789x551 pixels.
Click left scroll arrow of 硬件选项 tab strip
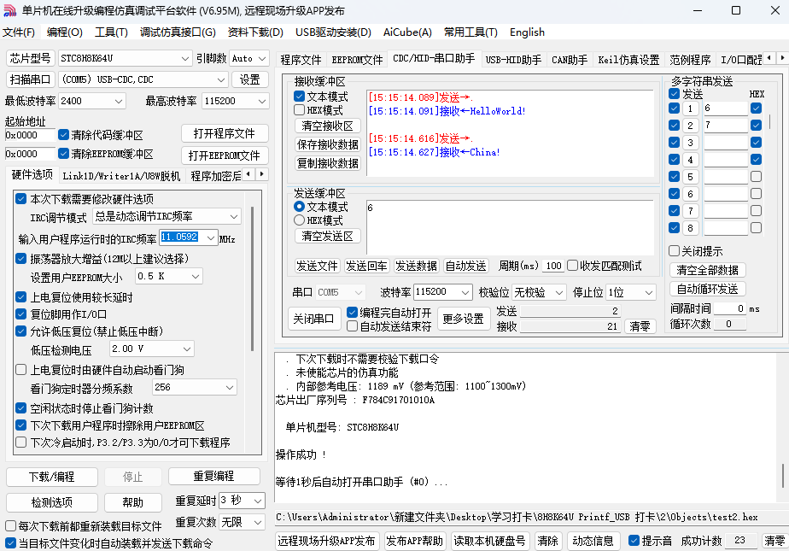pyautogui.click(x=248, y=174)
